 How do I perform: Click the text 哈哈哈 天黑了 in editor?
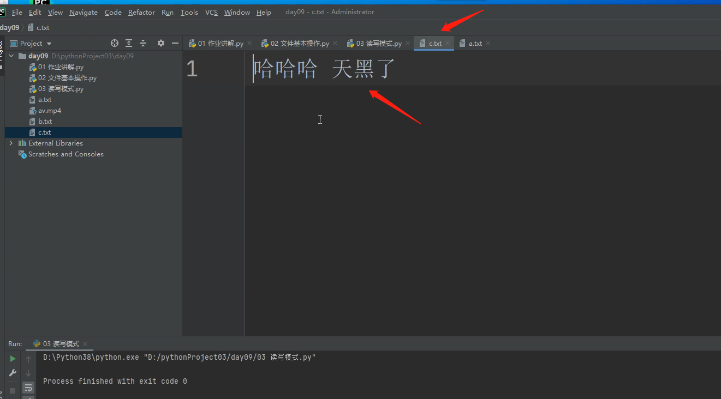pos(324,69)
